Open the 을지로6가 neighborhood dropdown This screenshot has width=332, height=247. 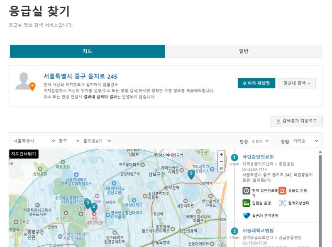coord(97,141)
